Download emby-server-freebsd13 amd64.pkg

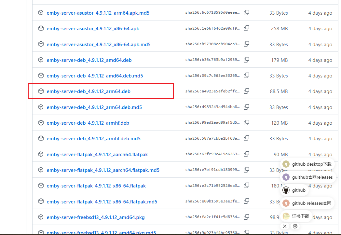pyautogui.click(x=96, y=217)
